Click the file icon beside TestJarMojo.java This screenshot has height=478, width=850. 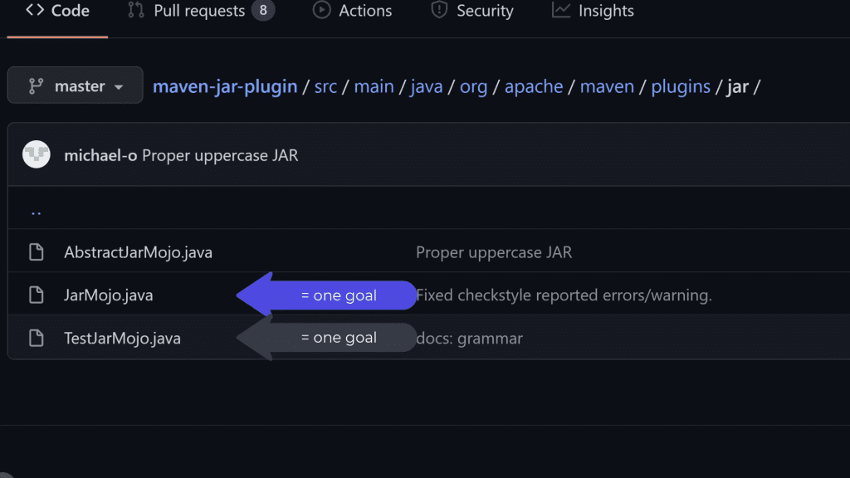(36, 338)
